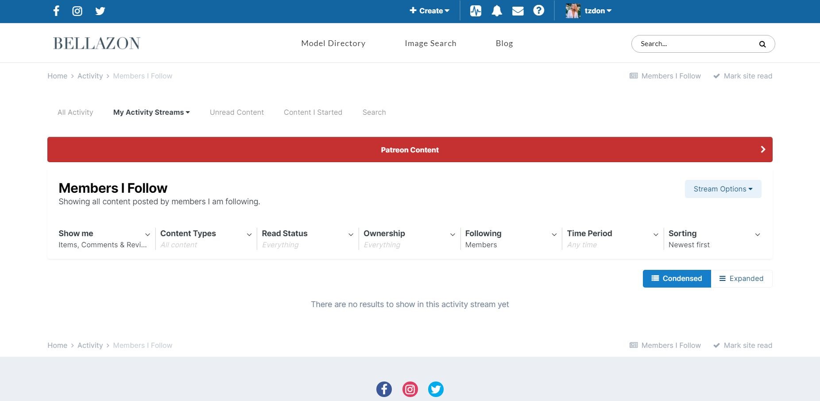Switch to Expanded view
This screenshot has height=401, width=820.
[741, 278]
